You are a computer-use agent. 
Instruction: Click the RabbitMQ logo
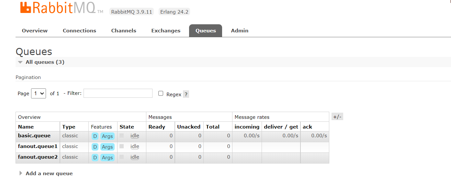(x=62, y=8)
